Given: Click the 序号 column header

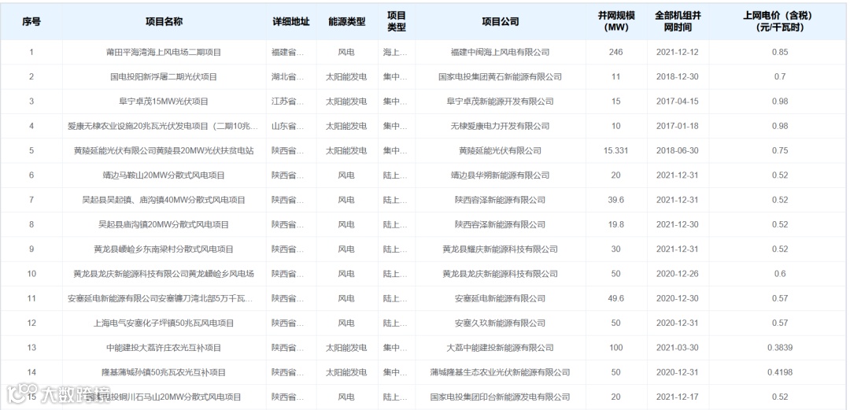Looking at the screenshot, I should pos(31,22).
